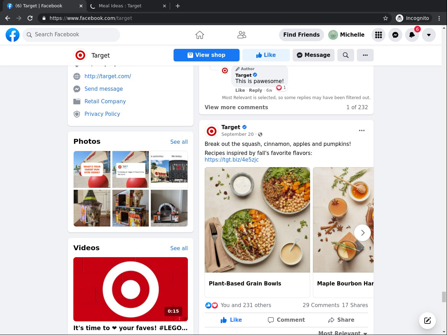The height and width of the screenshot is (335, 447).
Task: Open the notifications bell icon
Action: 412,35
